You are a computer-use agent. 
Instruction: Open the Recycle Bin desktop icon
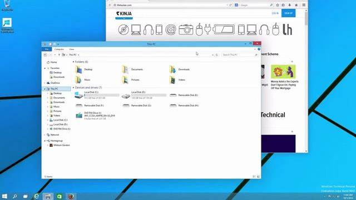(x=7, y=5)
